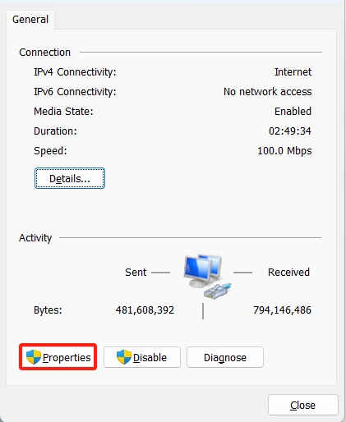Click the sent bytes value 481,608,392
This screenshot has width=346, height=422.
145,310
